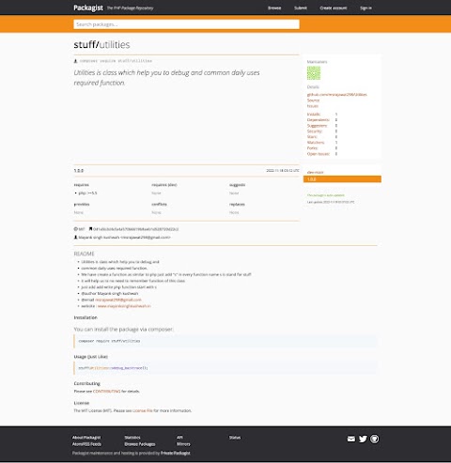Open Status link in footer

pyautogui.click(x=235, y=438)
